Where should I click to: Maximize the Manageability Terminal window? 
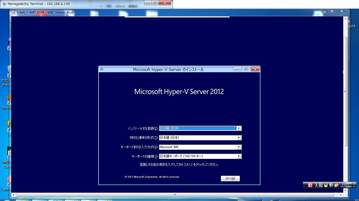(x=155, y=3)
